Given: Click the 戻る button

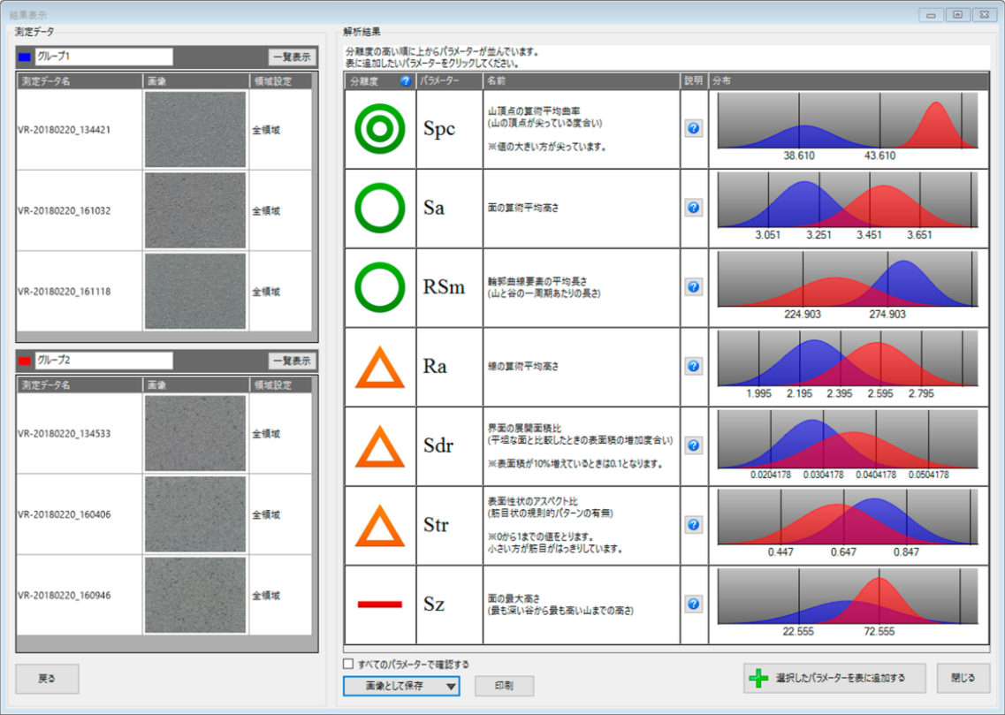Looking at the screenshot, I should pos(47,679).
